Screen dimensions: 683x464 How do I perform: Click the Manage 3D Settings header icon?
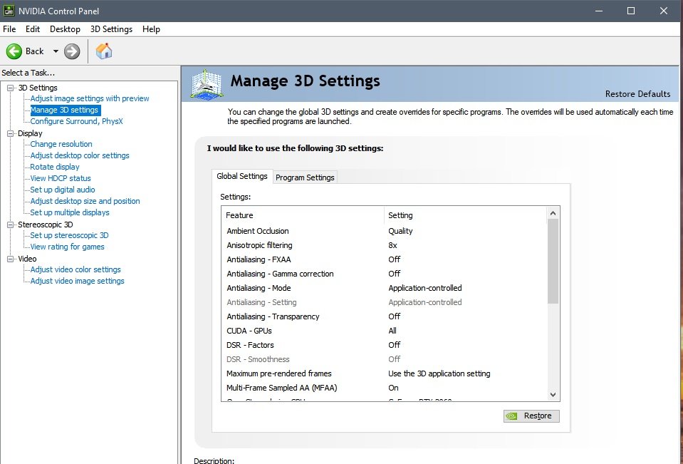[207, 83]
